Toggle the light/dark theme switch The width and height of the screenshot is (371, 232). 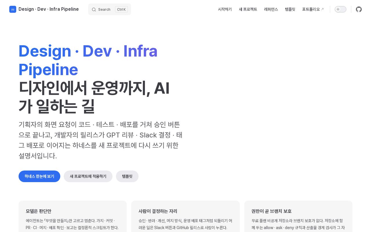click(x=341, y=9)
